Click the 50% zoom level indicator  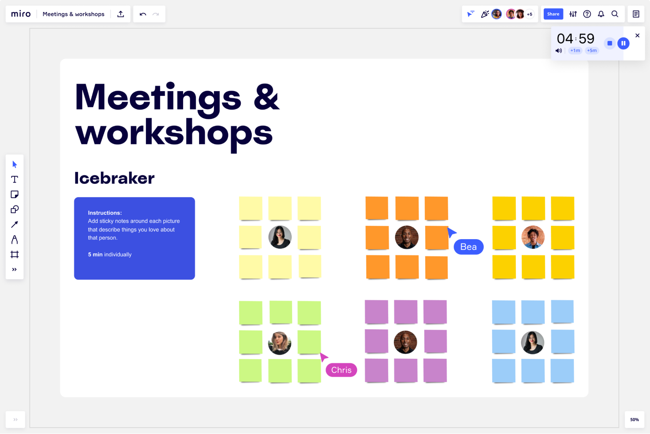(x=634, y=419)
